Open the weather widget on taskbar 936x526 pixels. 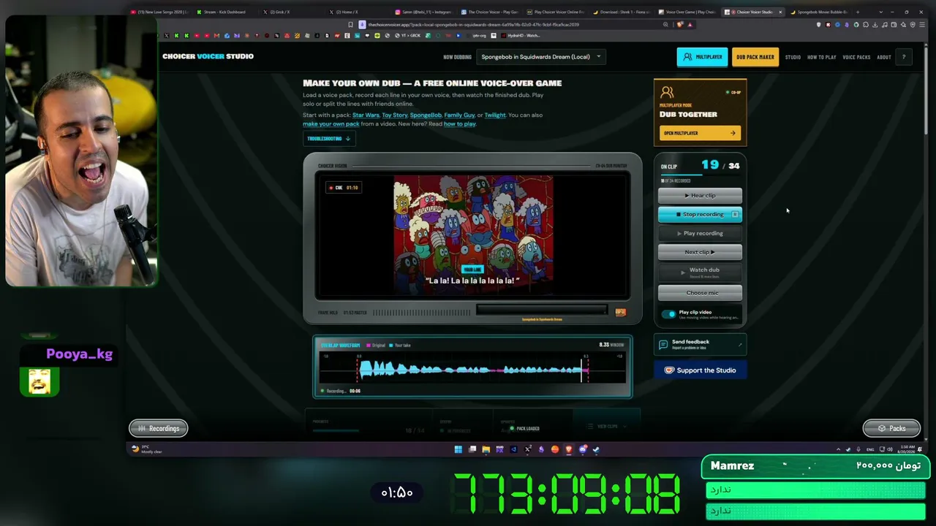click(147, 449)
